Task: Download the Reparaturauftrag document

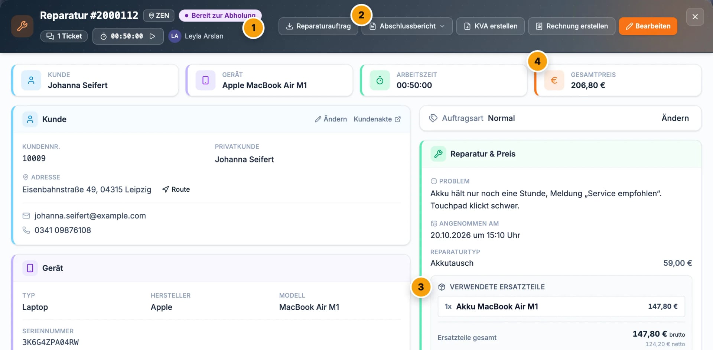Action: pos(318,26)
